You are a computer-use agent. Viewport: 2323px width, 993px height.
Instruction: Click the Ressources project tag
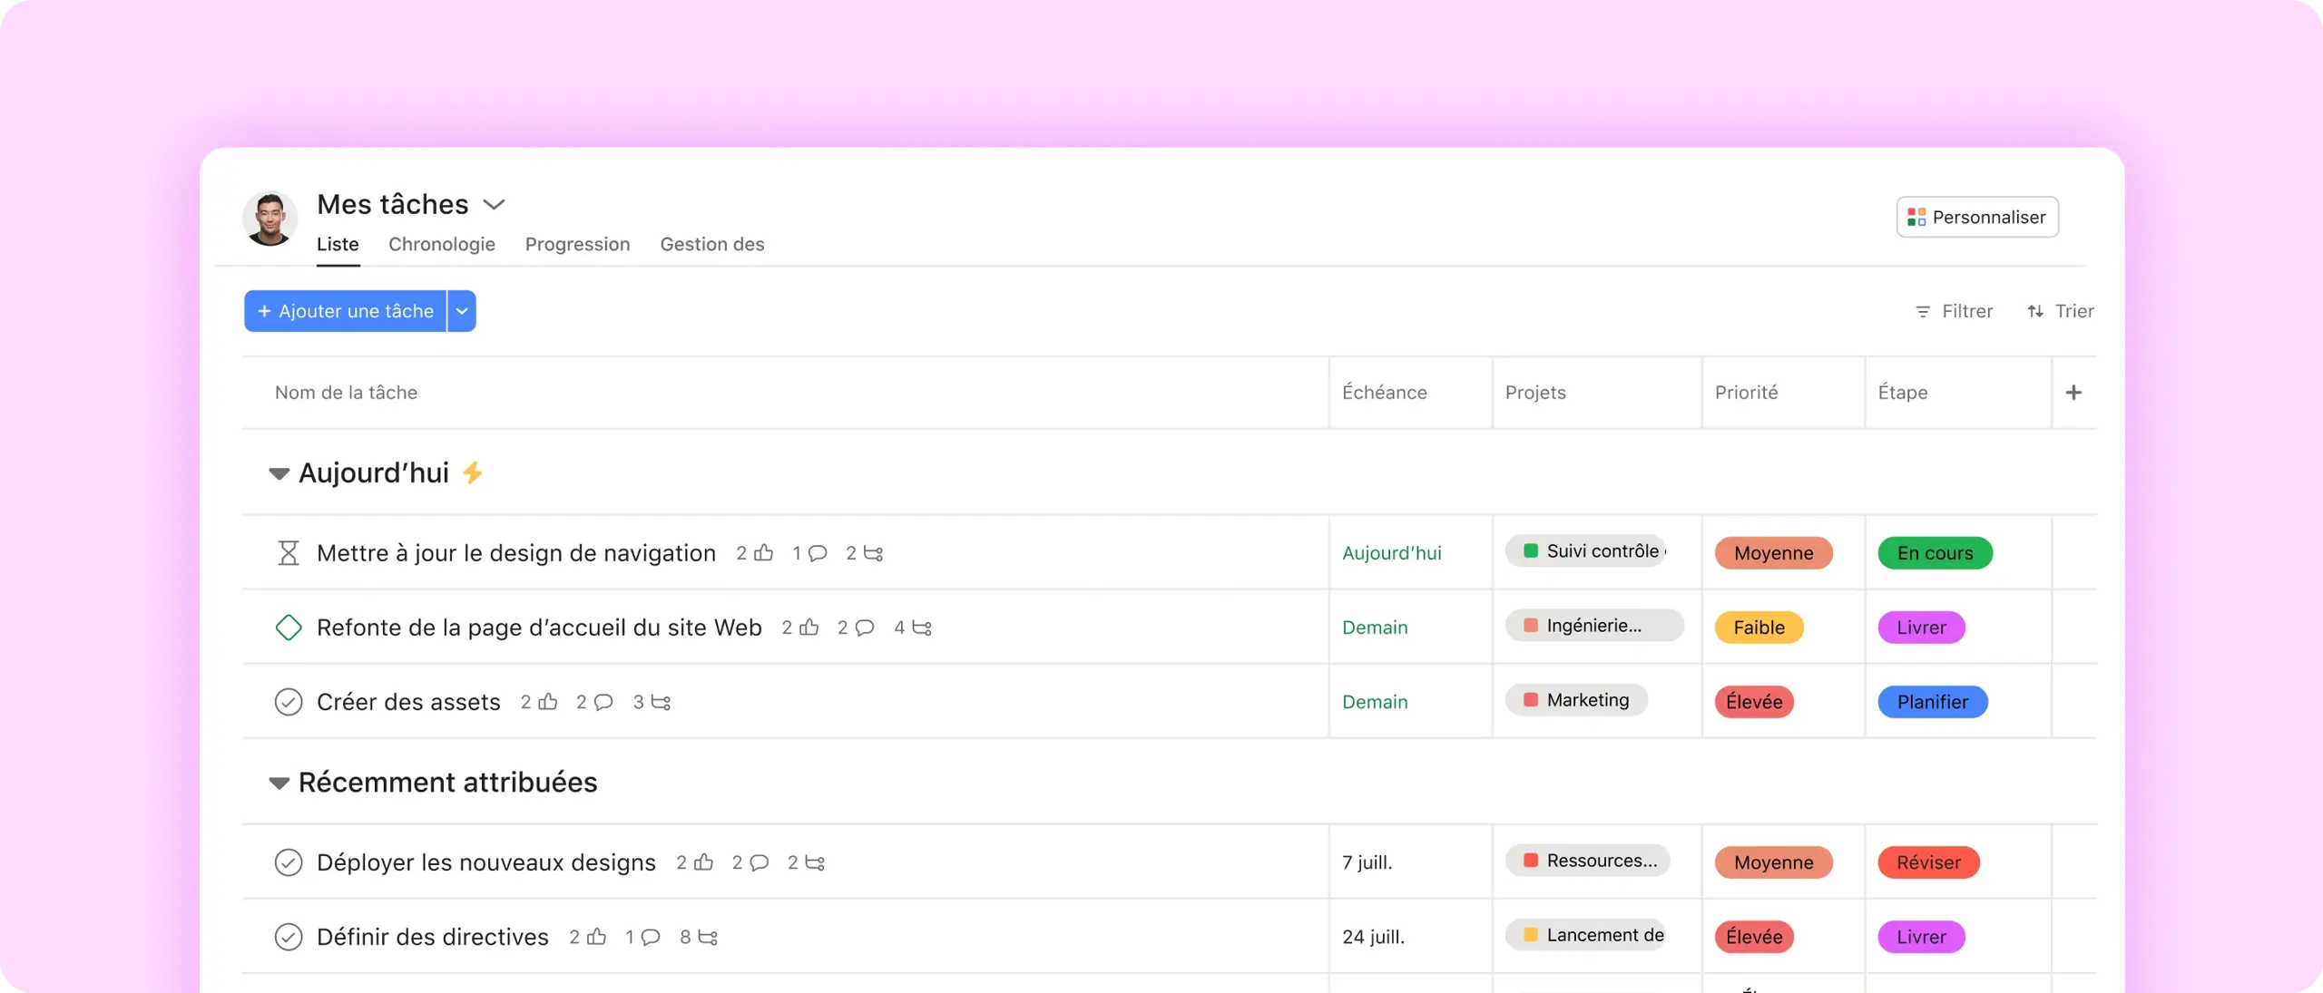1588,861
